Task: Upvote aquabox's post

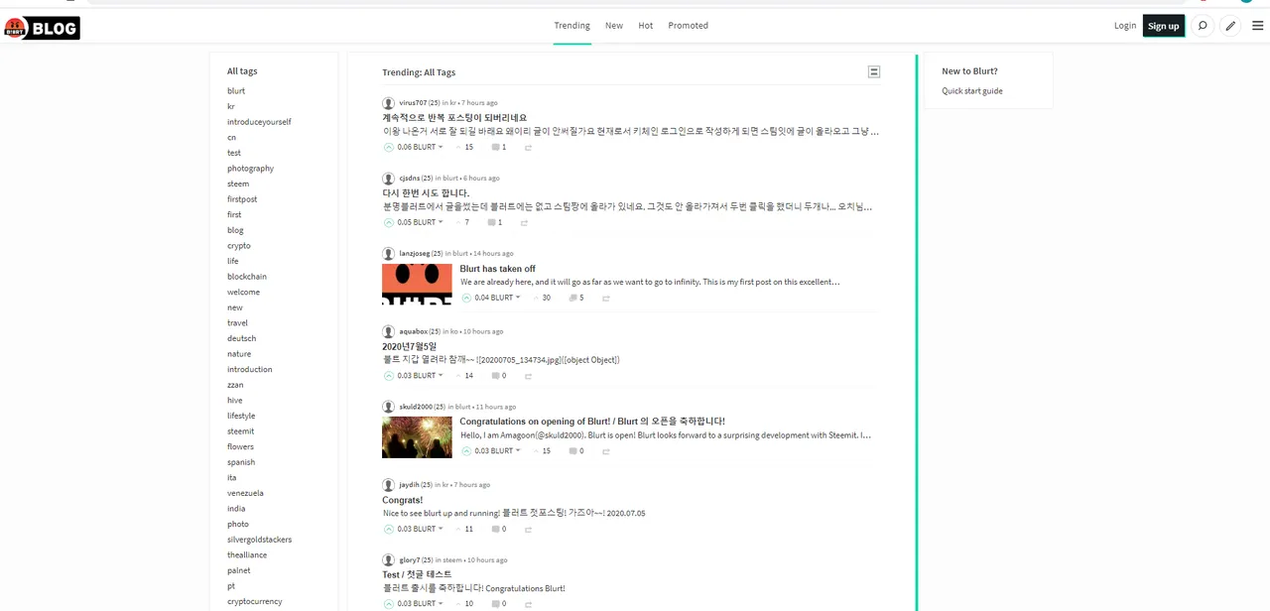Action: (389, 376)
